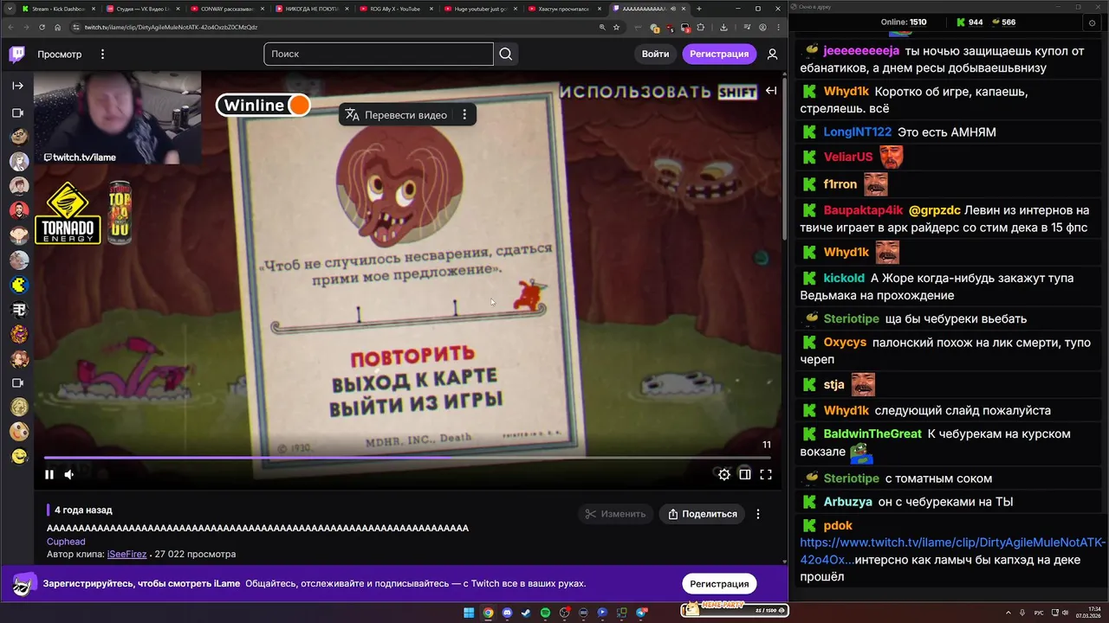Image resolution: width=1109 pixels, height=623 pixels.
Task: Click chat username Arbuzya
Action: [x=848, y=502]
